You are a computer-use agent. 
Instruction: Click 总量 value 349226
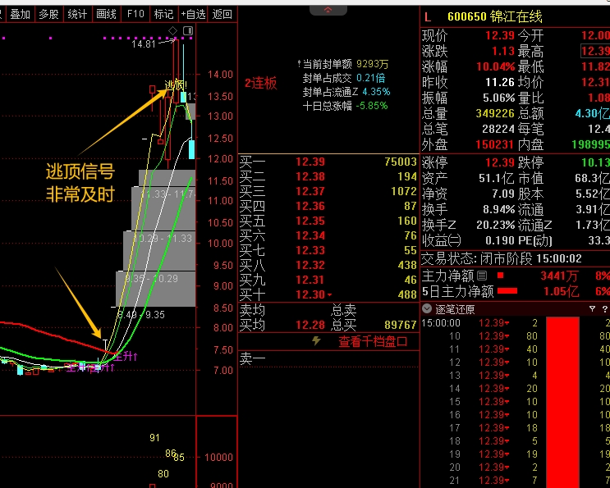[x=495, y=113]
